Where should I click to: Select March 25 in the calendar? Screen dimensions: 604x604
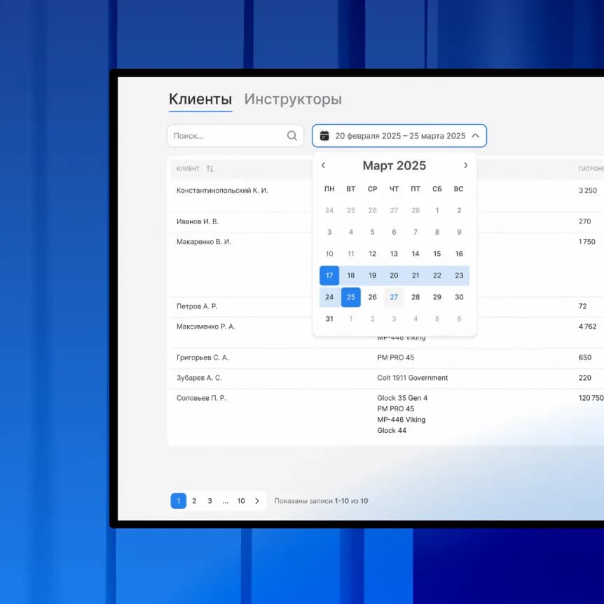pyautogui.click(x=351, y=297)
